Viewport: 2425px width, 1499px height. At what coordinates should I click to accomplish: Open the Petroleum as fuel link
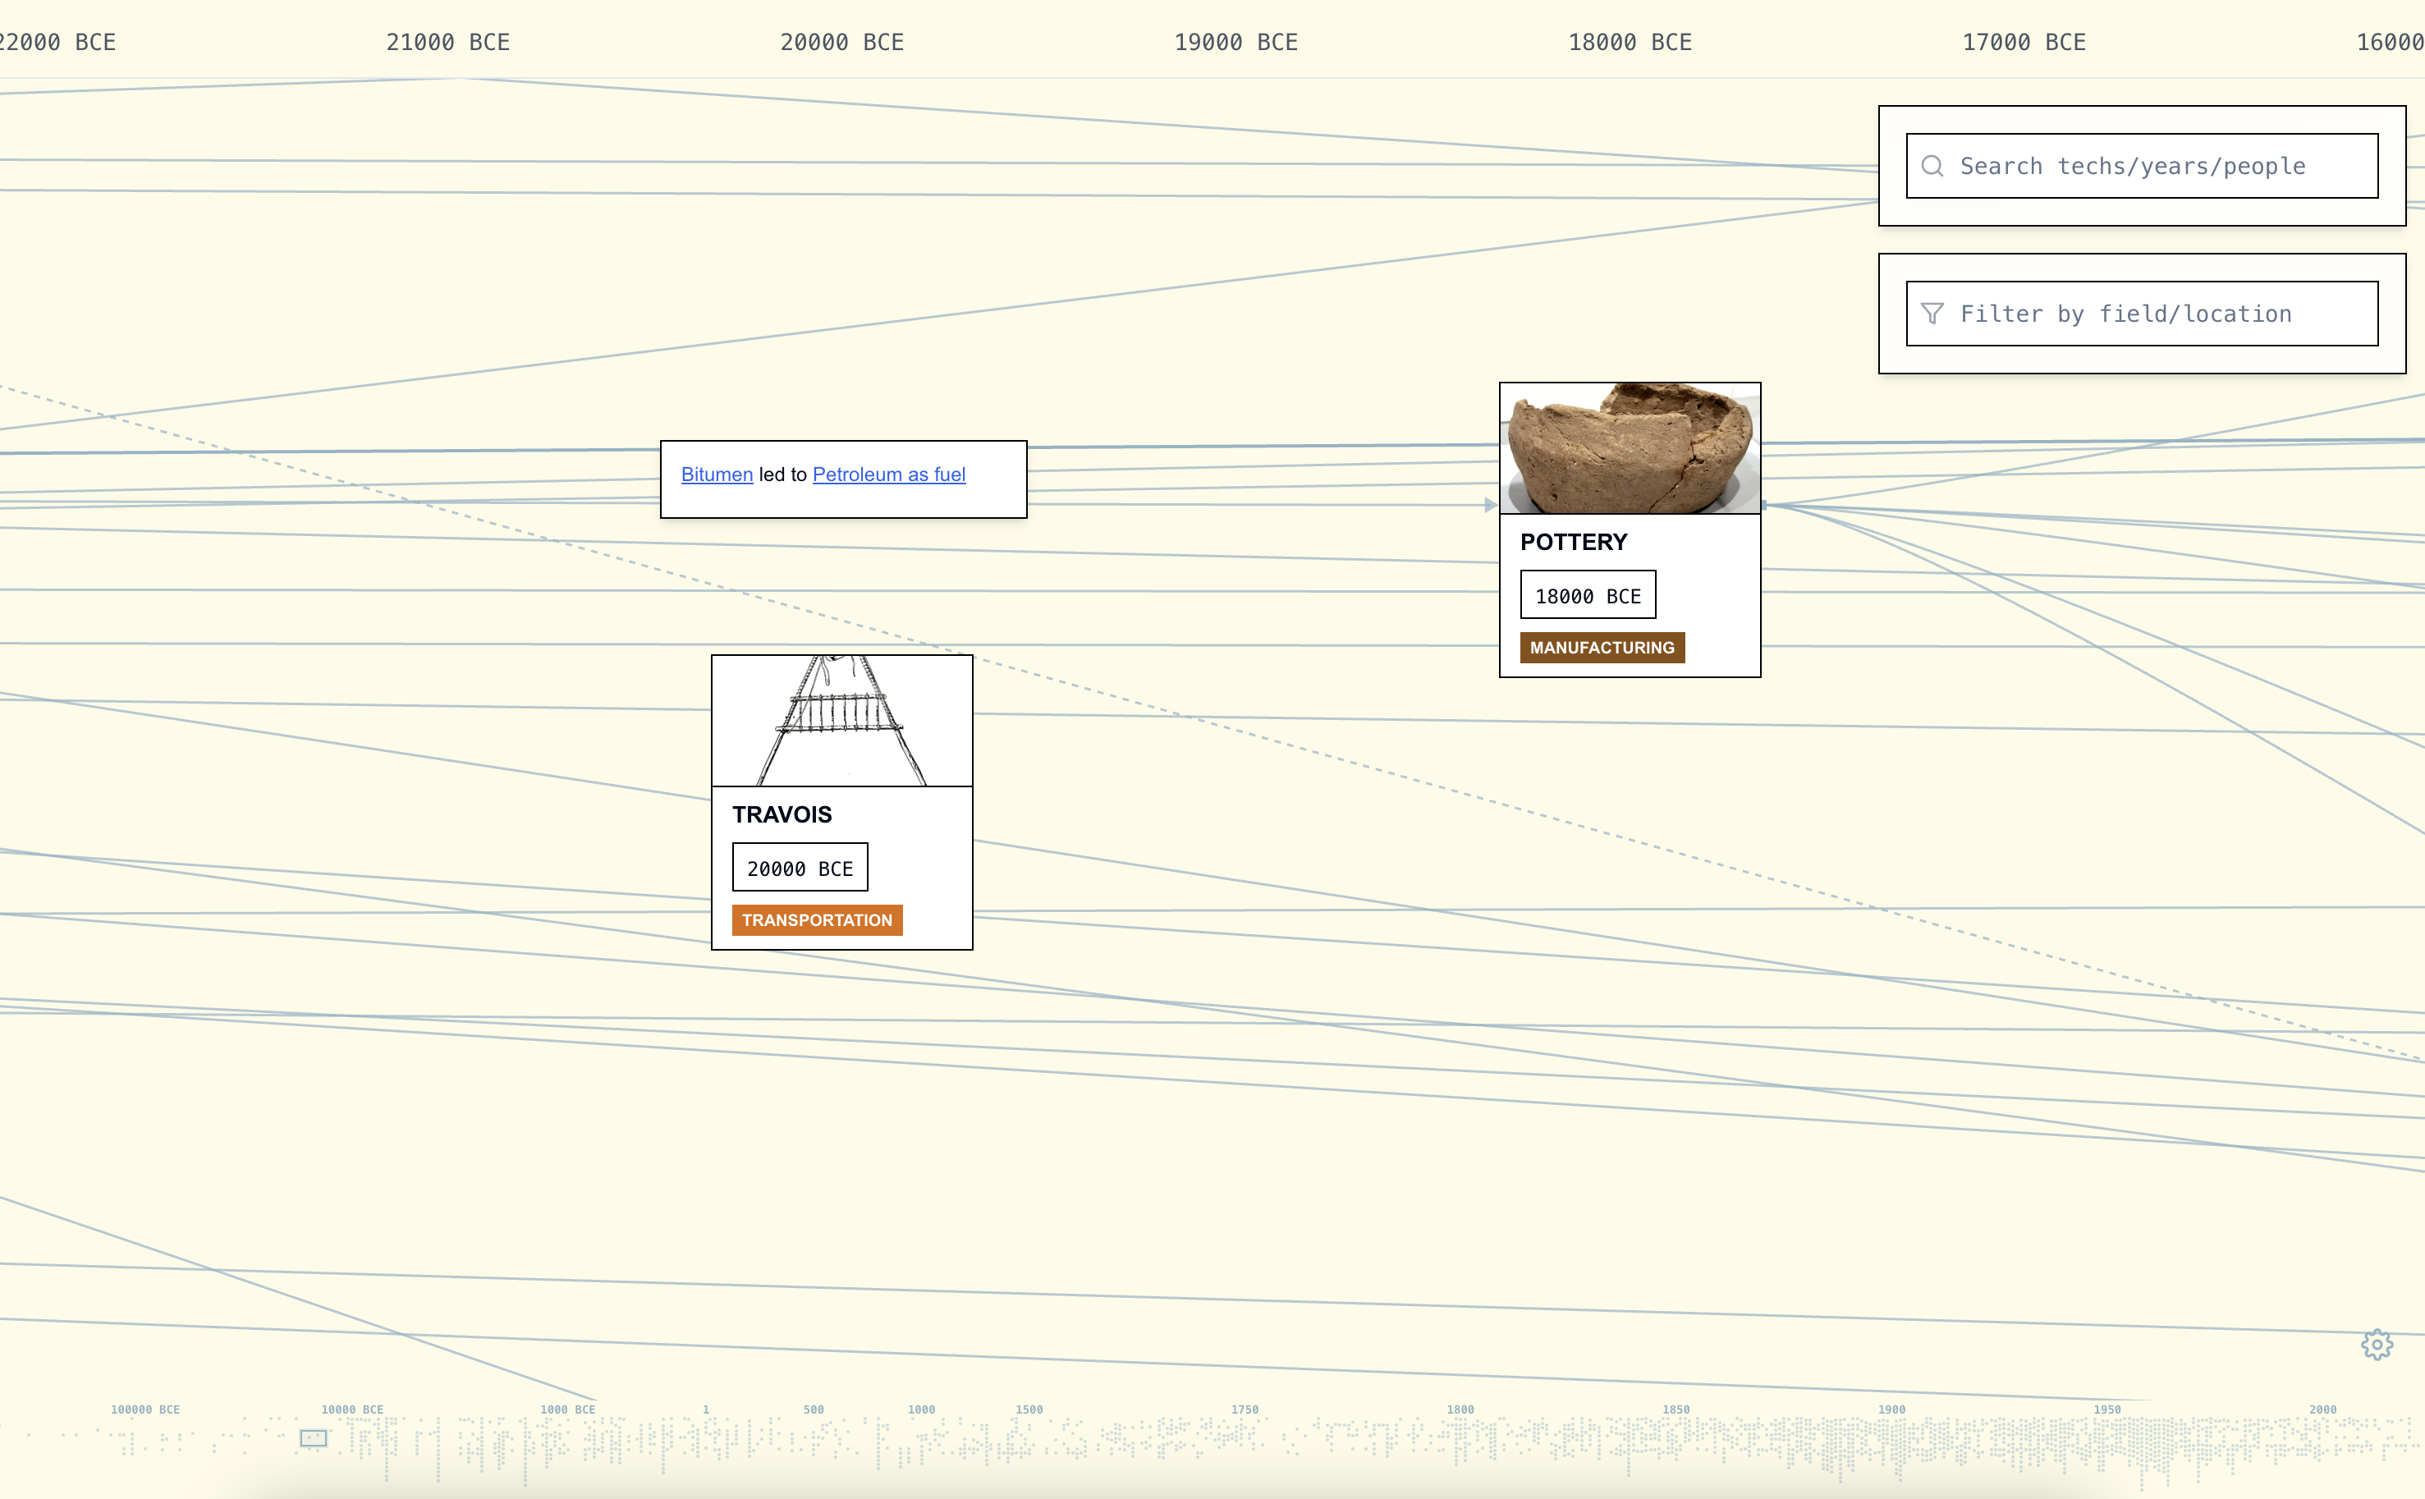888,474
